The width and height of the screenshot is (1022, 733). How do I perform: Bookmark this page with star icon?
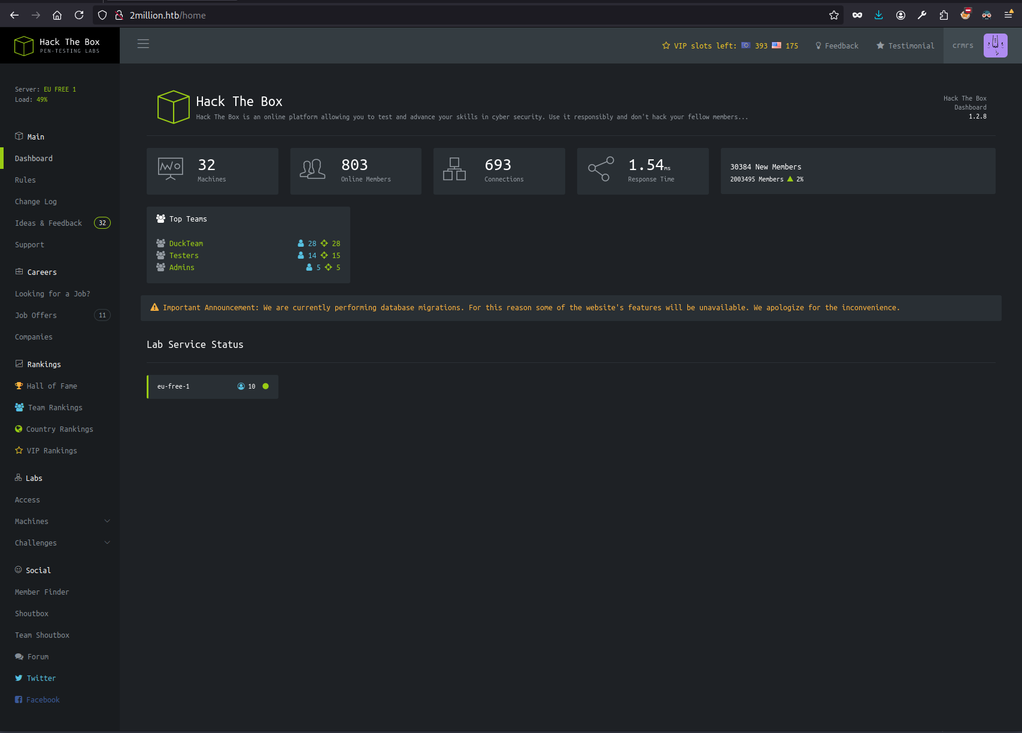(x=833, y=15)
